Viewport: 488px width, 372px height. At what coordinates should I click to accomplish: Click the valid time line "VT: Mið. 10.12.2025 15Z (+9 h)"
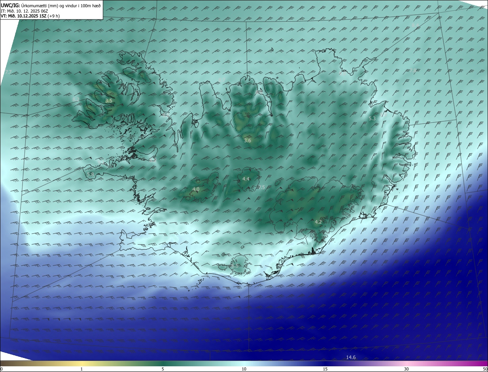pyautogui.click(x=30, y=16)
